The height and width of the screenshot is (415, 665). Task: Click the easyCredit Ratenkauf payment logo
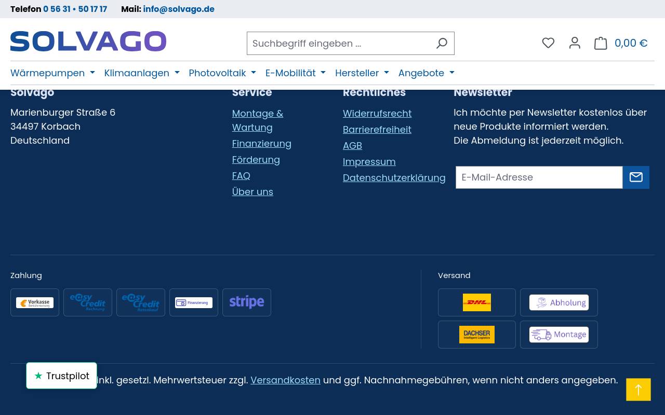[141, 302]
